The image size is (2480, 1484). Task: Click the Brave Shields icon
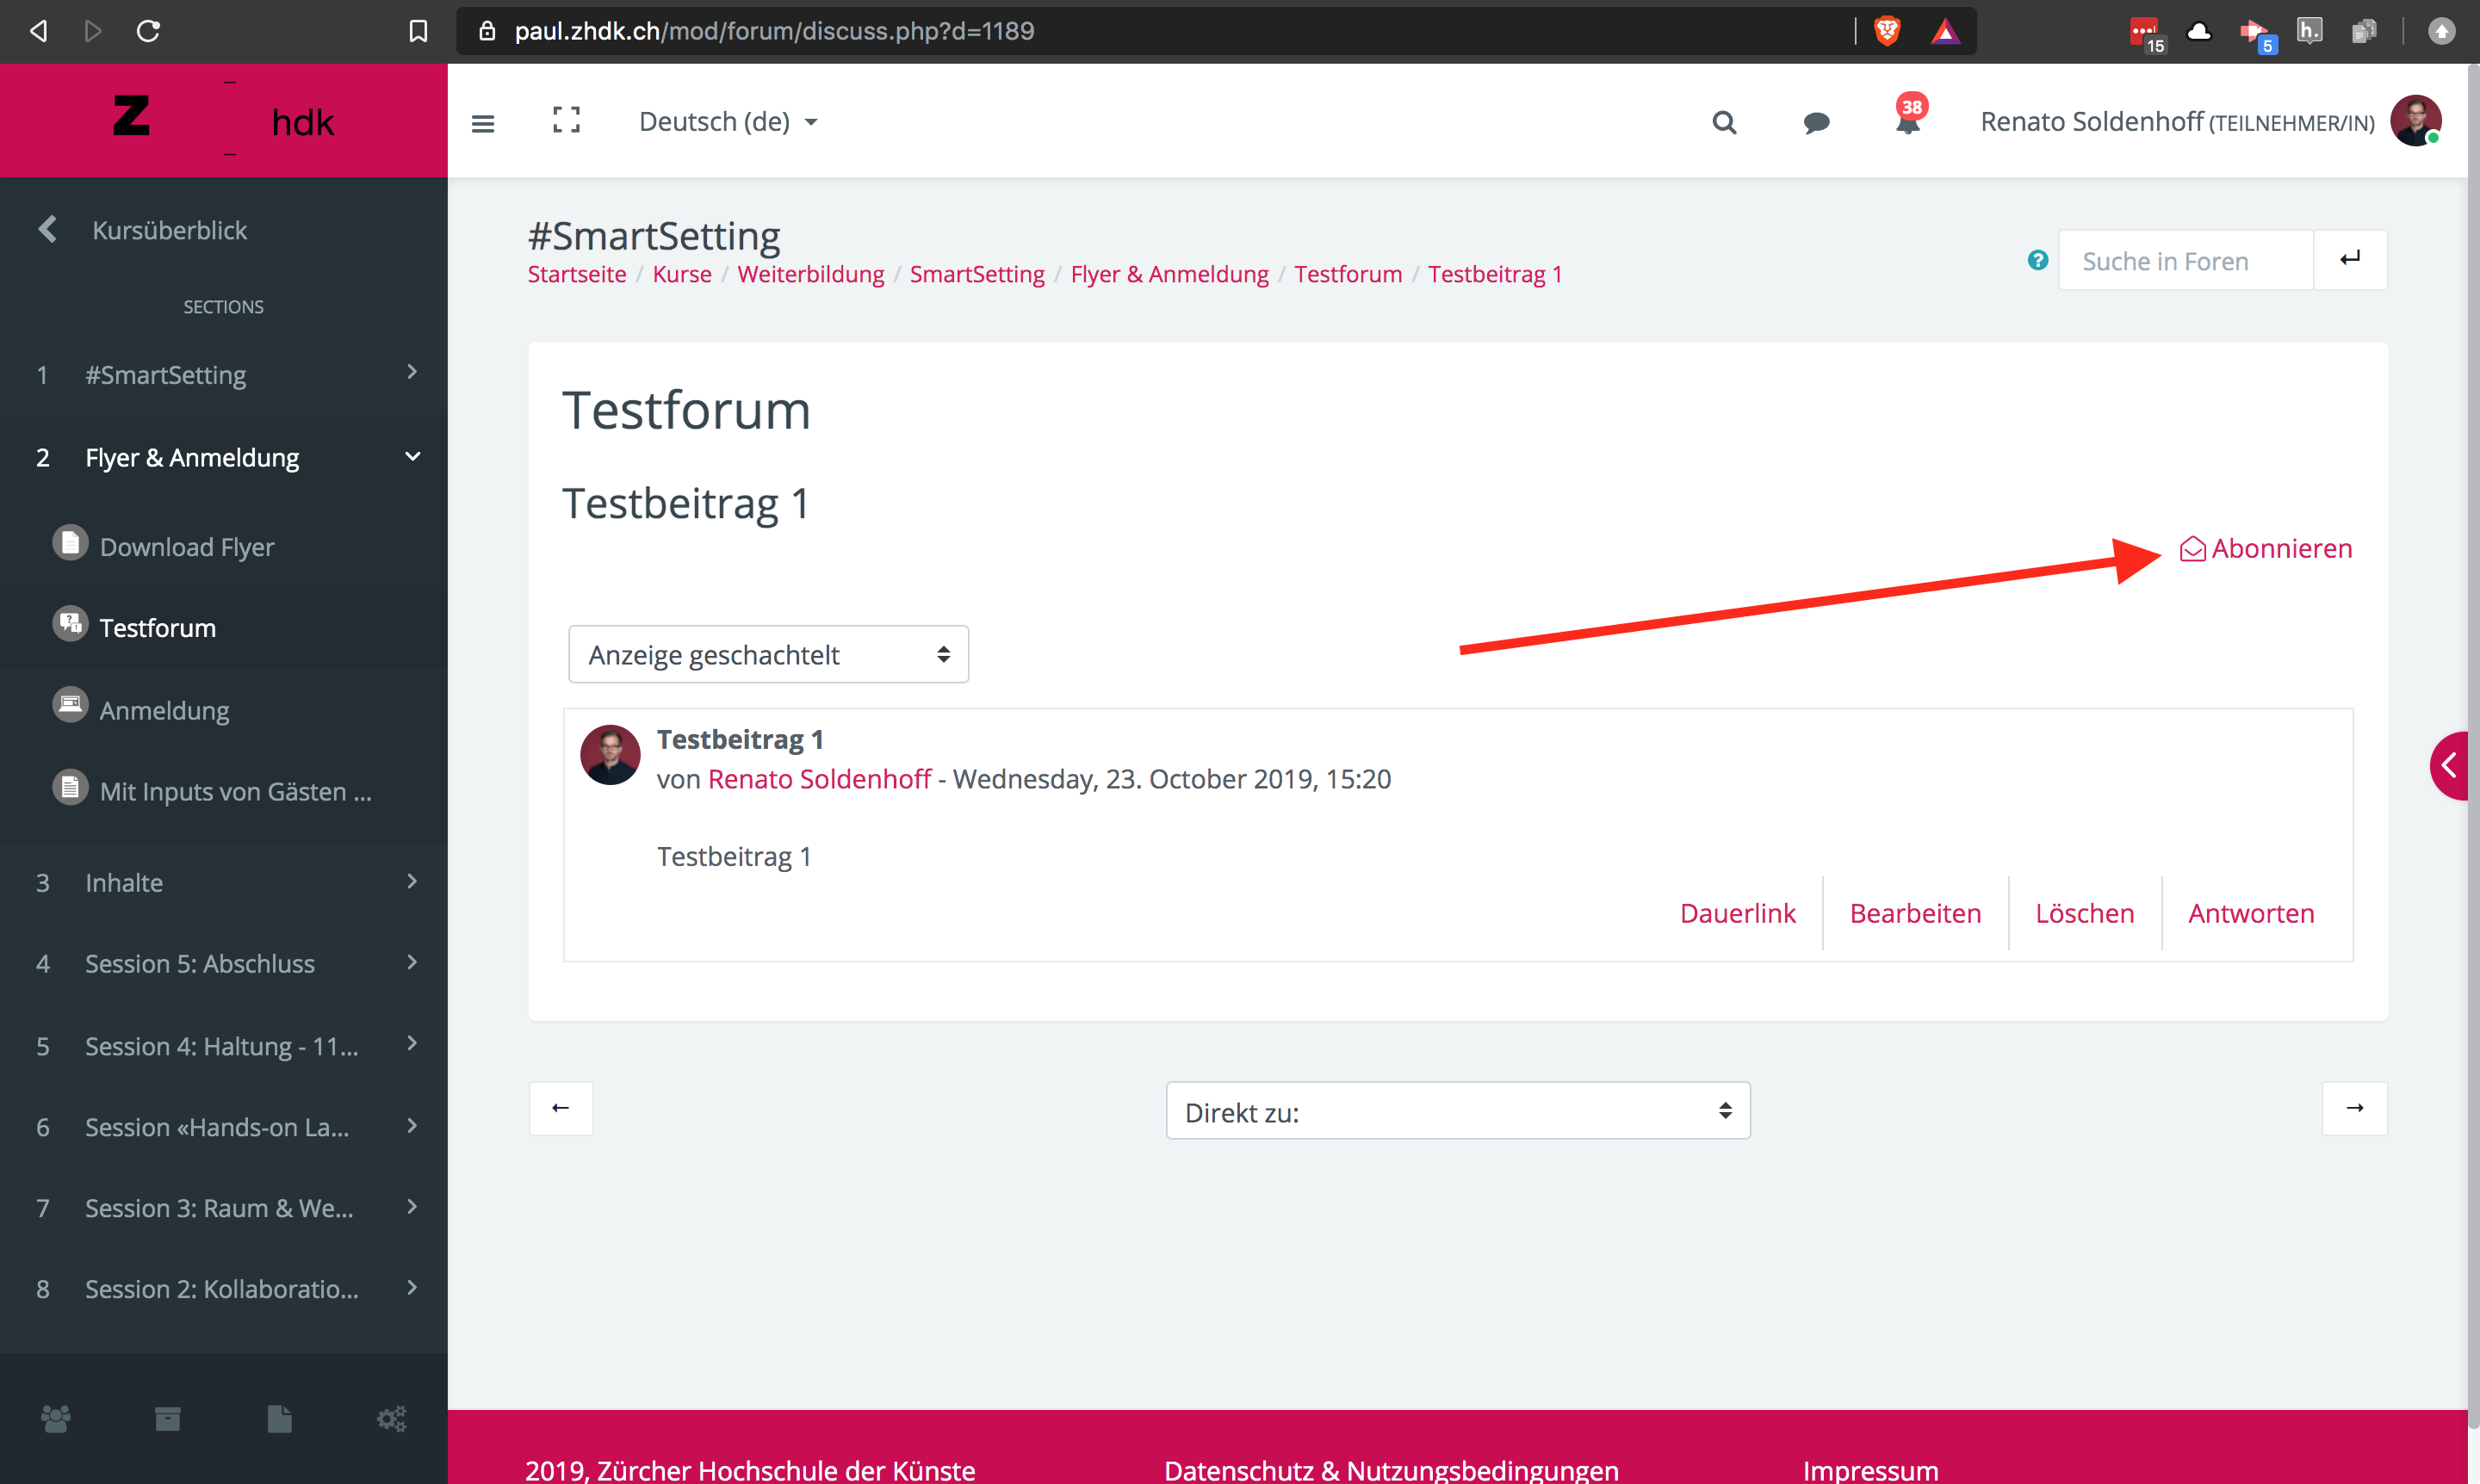pos(1887,31)
